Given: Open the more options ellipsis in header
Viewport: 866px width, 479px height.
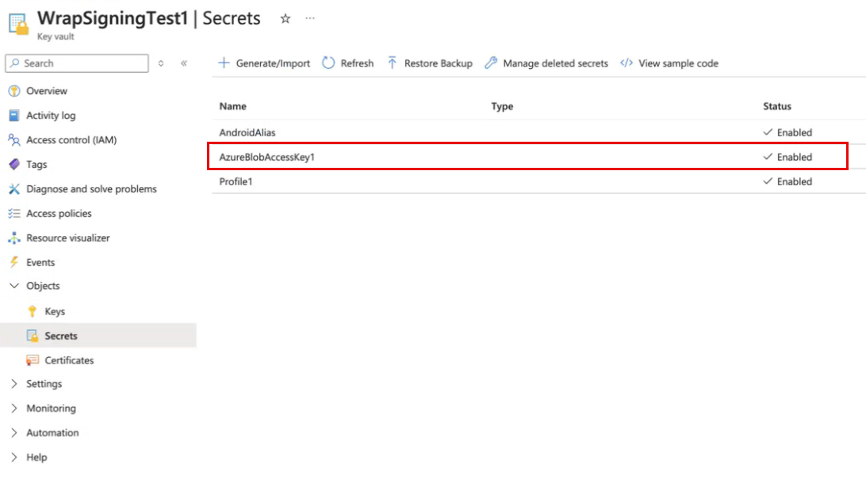Looking at the screenshot, I should [x=310, y=19].
